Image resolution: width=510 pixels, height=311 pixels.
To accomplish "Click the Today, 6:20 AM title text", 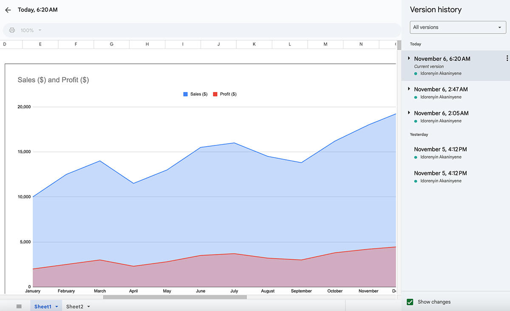I will 37,9.
